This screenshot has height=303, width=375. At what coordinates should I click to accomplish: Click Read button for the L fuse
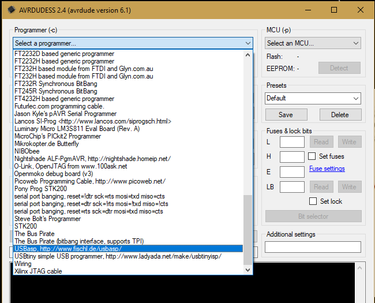(321, 141)
